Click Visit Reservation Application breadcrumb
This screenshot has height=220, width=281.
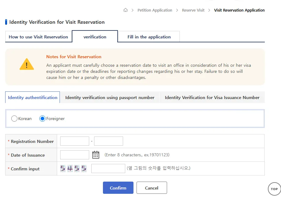[x=239, y=10]
